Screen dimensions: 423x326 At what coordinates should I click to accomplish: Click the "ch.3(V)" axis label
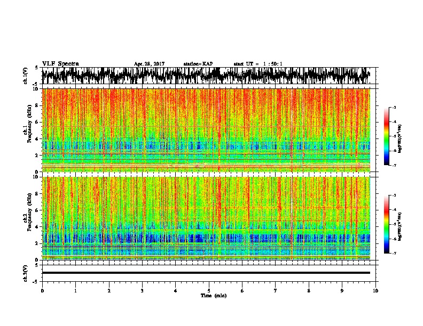click(x=26, y=273)
